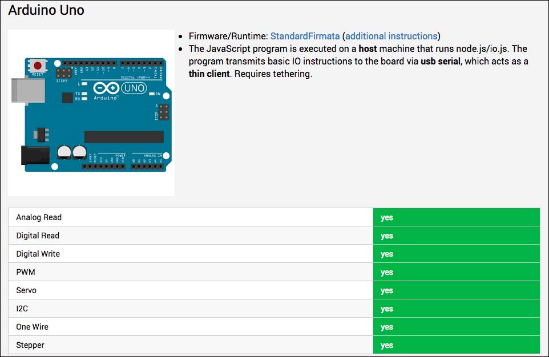Click the yes cell for Analog Read
Image resolution: width=549 pixels, height=357 pixels.
tap(456, 217)
